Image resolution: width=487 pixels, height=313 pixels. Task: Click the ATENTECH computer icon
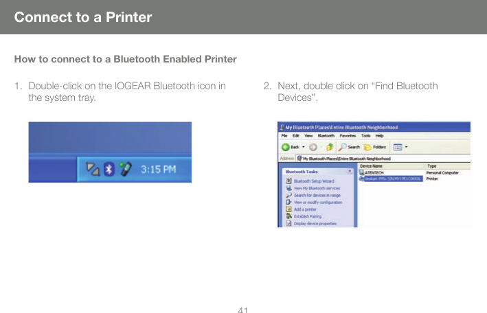pyautogui.click(x=361, y=172)
